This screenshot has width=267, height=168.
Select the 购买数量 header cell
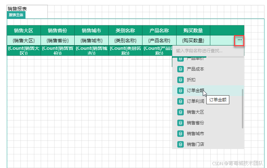pos(193,30)
